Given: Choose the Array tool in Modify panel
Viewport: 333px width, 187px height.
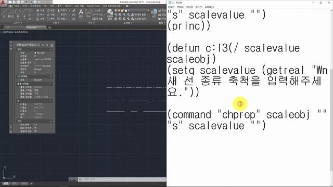Looking at the screenshot, I should pos(61,19).
